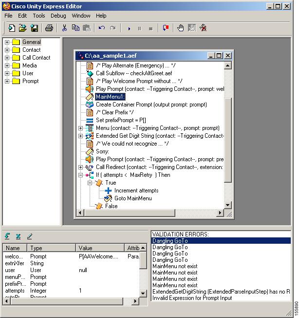Screen dimensions: 299x318
Task: Click the edit variable pencil icon
Action: click(x=30, y=236)
